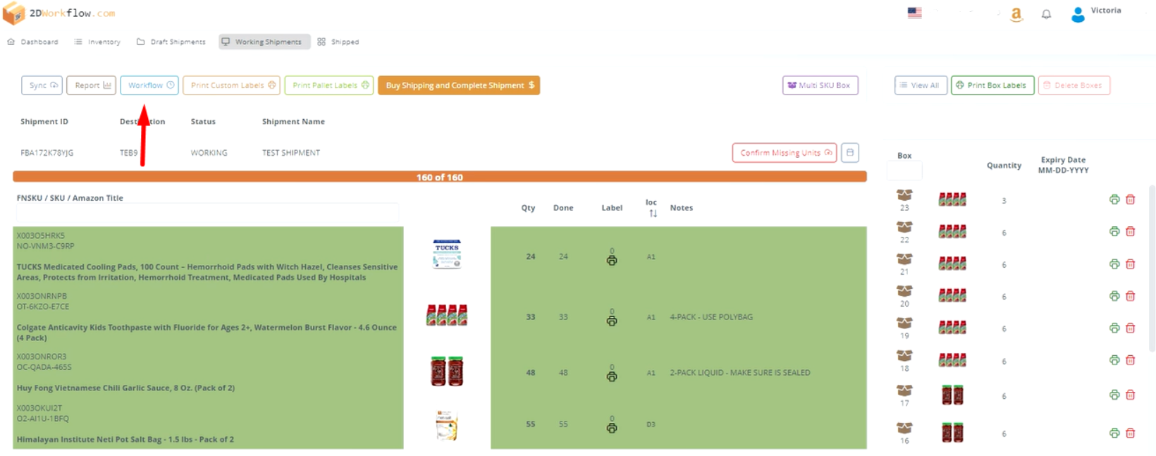This screenshot has height=456, width=1156.
Task: Print Custom Labels
Action: [x=231, y=85]
